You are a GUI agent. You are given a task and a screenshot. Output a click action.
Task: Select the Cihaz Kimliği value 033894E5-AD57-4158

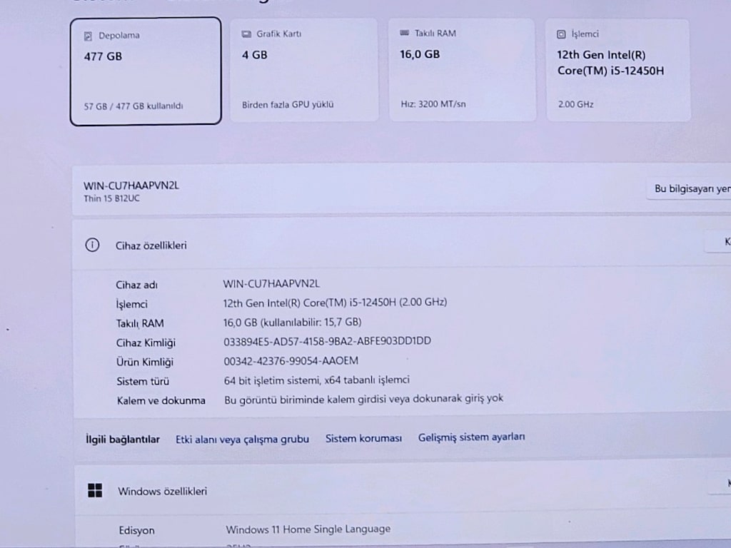pyautogui.click(x=327, y=341)
